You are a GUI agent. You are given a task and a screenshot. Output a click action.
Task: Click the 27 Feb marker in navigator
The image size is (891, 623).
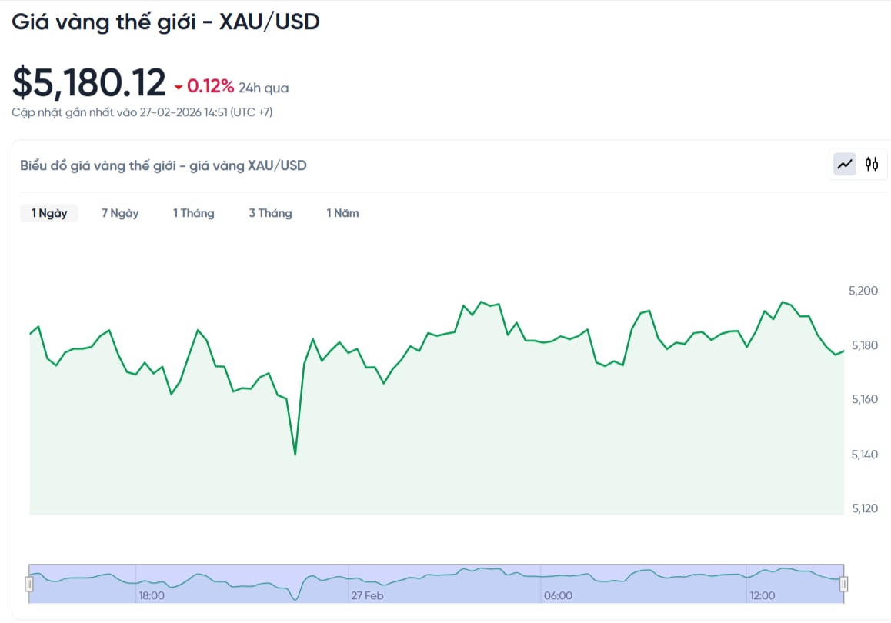[367, 596]
